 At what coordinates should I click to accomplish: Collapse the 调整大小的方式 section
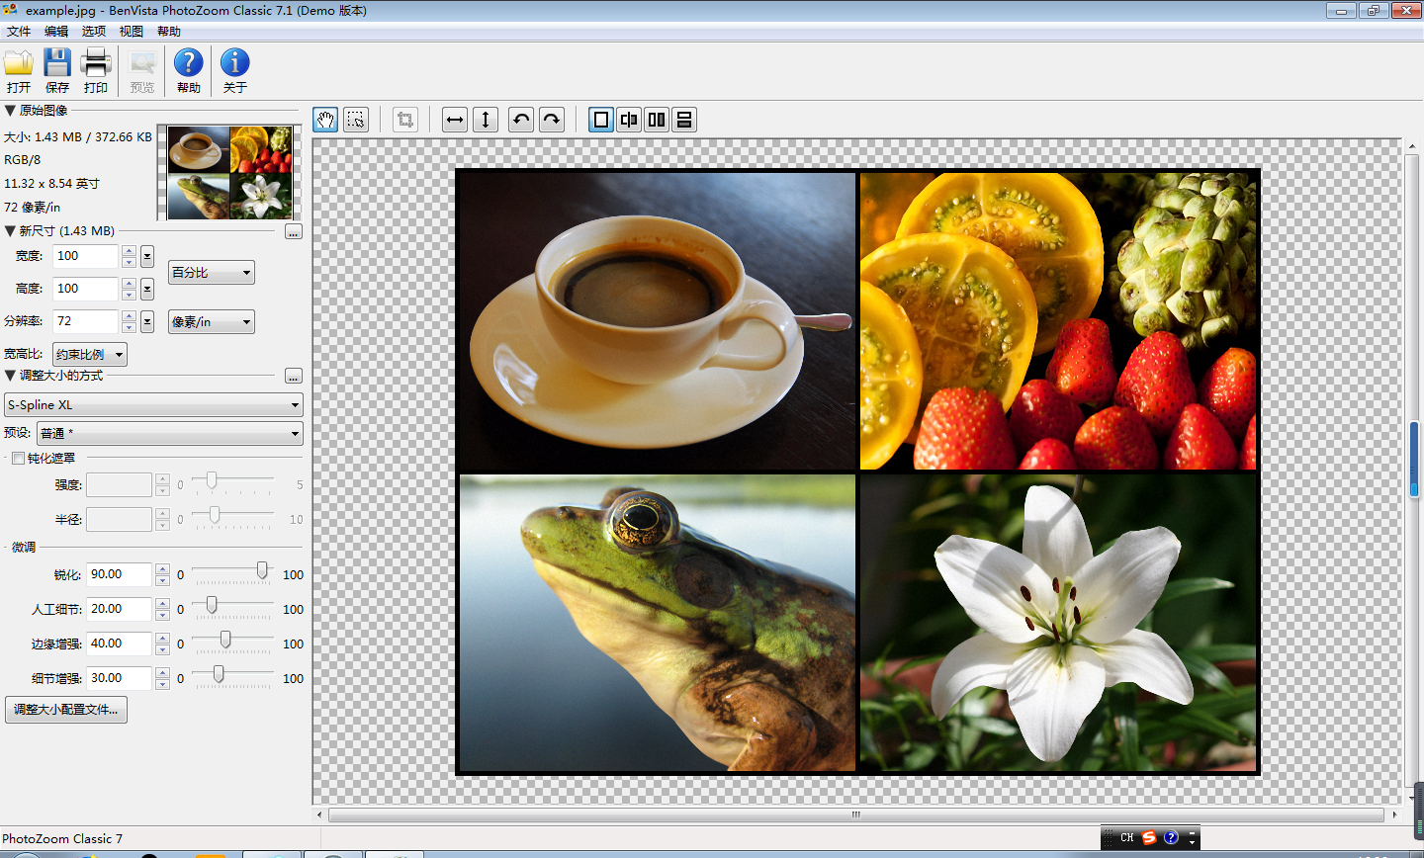pos(10,376)
